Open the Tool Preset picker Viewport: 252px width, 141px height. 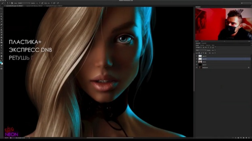3,3
